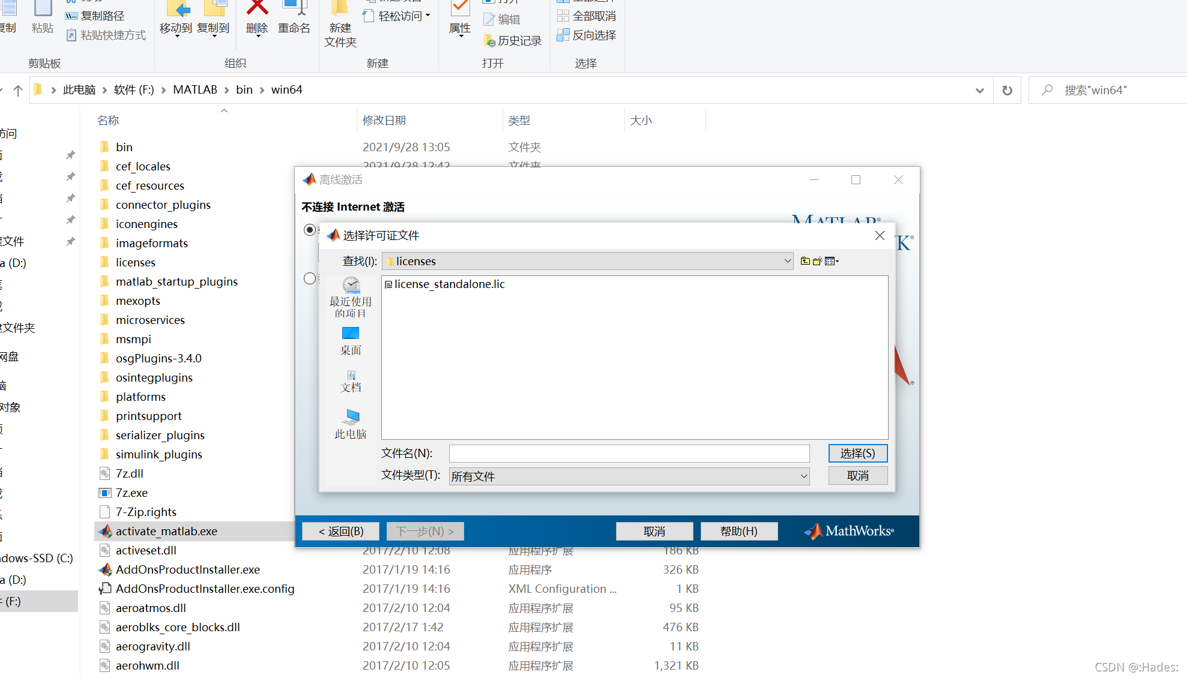Click the refresh icon in the address bar
The width and height of the screenshot is (1187, 678).
click(1007, 89)
